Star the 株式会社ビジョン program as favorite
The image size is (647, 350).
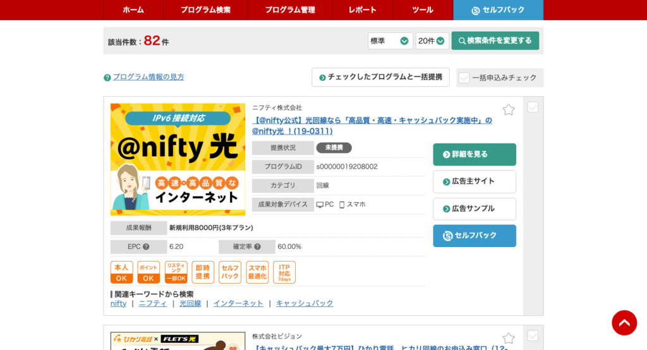tap(509, 339)
